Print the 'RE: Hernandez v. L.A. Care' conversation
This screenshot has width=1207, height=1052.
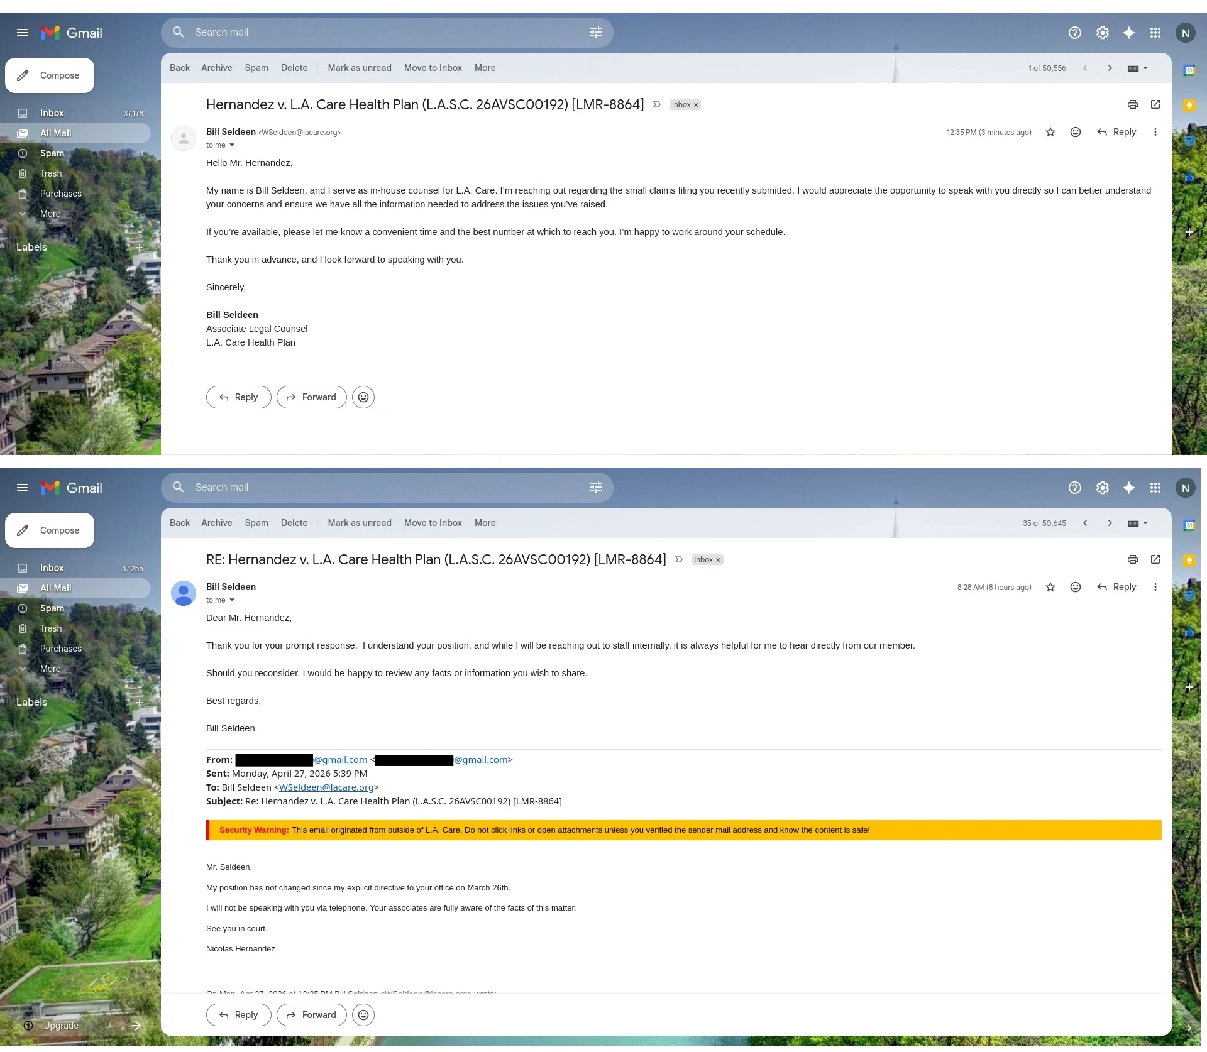pos(1132,559)
